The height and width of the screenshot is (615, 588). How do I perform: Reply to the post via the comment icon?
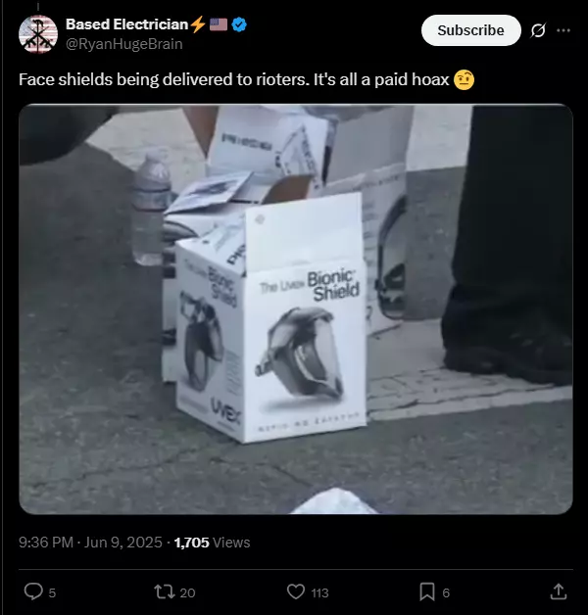coord(33,591)
